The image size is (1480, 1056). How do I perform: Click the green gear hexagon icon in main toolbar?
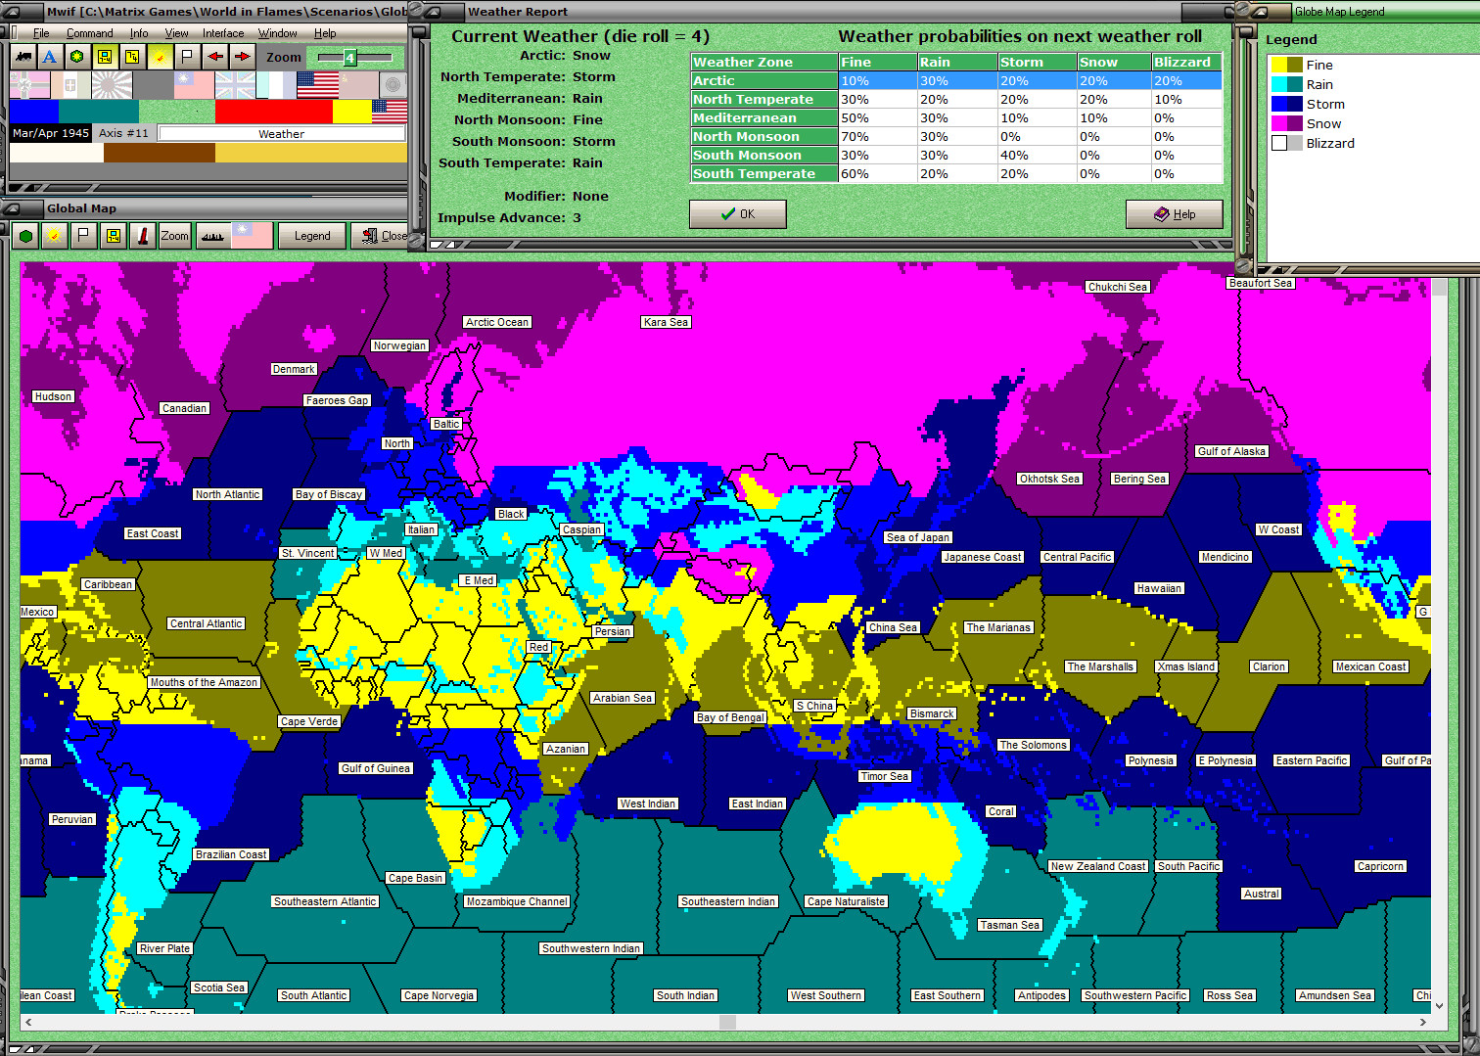click(77, 57)
